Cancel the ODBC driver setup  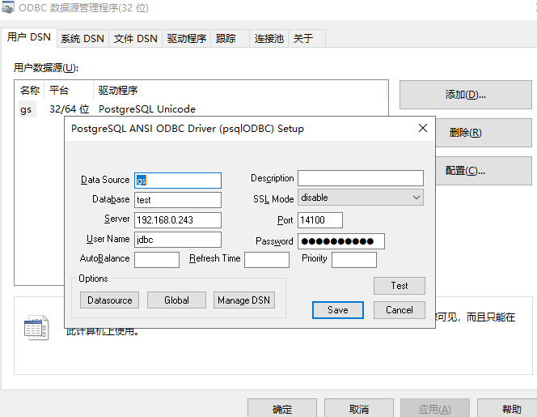click(x=400, y=310)
